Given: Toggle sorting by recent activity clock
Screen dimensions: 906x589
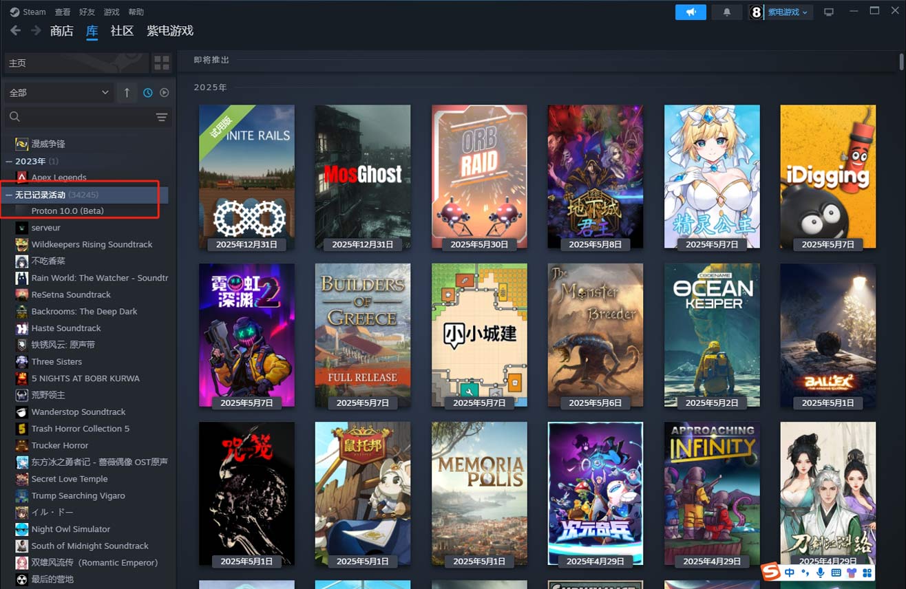Looking at the screenshot, I should [148, 92].
